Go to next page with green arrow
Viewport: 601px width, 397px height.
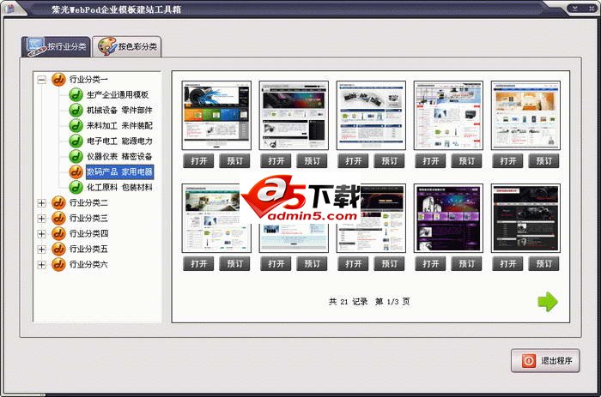(x=548, y=302)
